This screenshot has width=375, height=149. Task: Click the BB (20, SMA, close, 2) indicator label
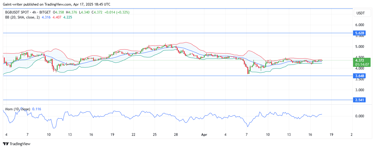click(x=22, y=17)
